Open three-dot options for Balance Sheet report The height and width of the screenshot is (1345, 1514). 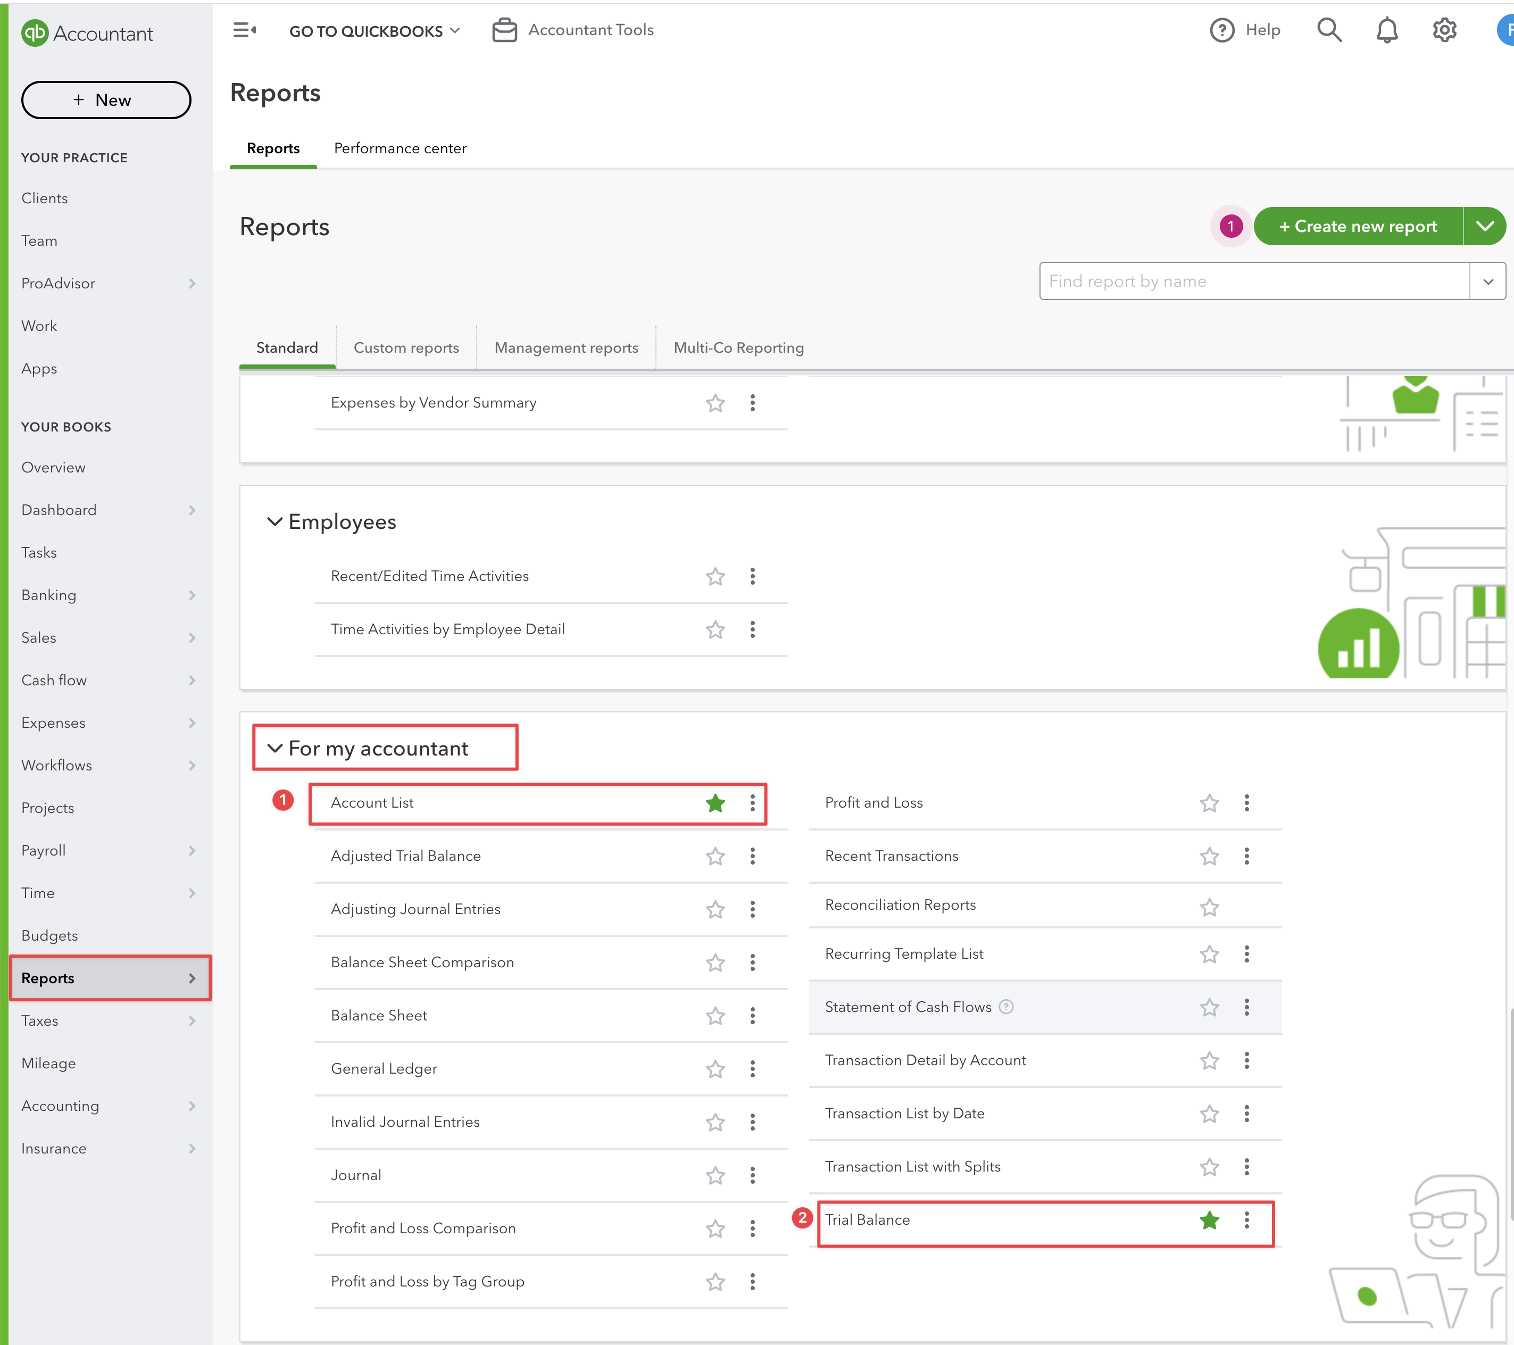pyautogui.click(x=752, y=1016)
